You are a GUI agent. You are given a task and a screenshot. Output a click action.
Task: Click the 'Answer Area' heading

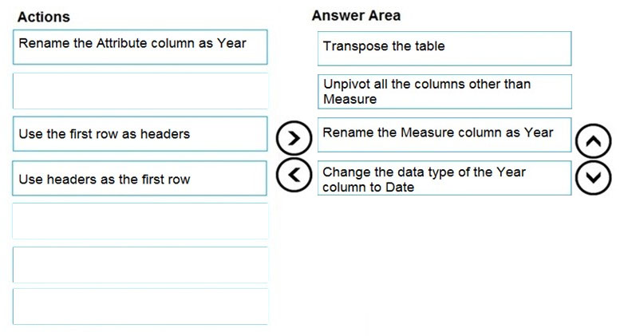pyautogui.click(x=356, y=15)
